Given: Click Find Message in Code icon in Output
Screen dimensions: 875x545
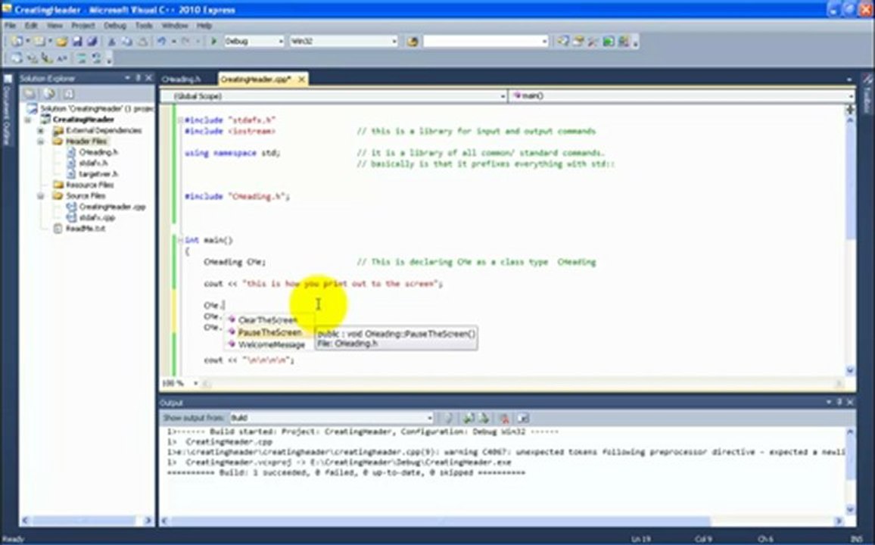Looking at the screenshot, I should point(448,418).
